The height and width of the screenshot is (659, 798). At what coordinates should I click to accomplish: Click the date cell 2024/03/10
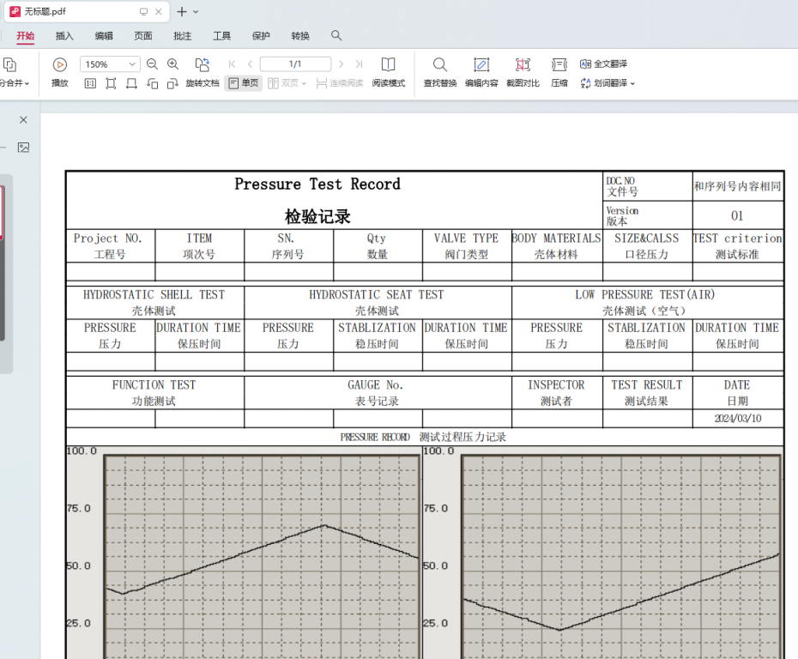coord(737,418)
